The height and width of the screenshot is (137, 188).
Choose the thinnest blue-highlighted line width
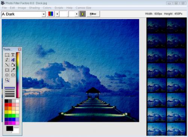point(10,88)
